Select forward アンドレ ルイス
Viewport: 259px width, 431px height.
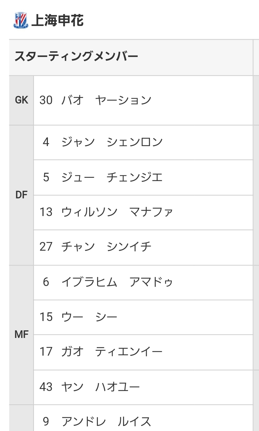(x=106, y=422)
